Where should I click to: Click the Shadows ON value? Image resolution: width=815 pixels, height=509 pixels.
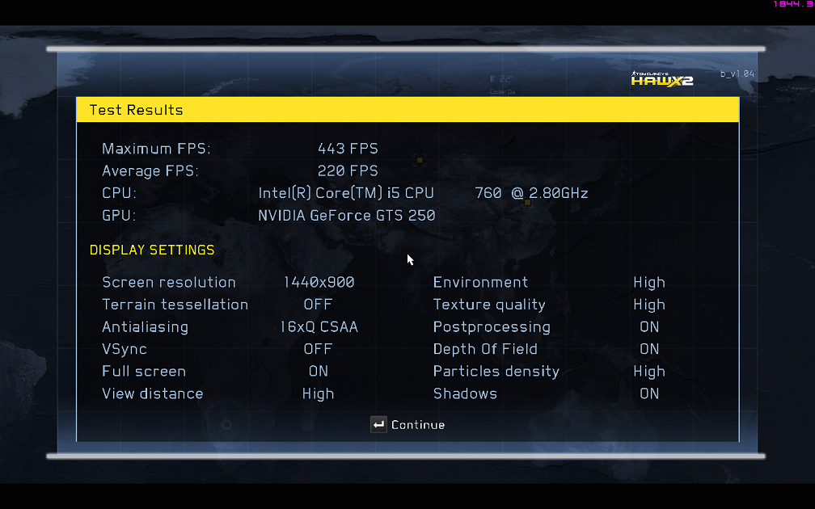point(649,393)
